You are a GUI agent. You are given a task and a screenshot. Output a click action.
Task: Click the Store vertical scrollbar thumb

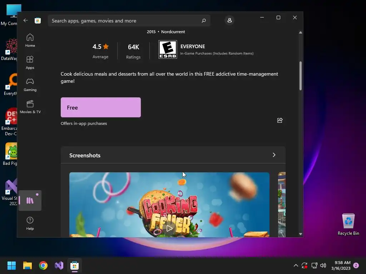300,76
